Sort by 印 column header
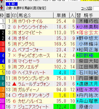This screenshot has height=109, width=99. click(x=14, y=15)
